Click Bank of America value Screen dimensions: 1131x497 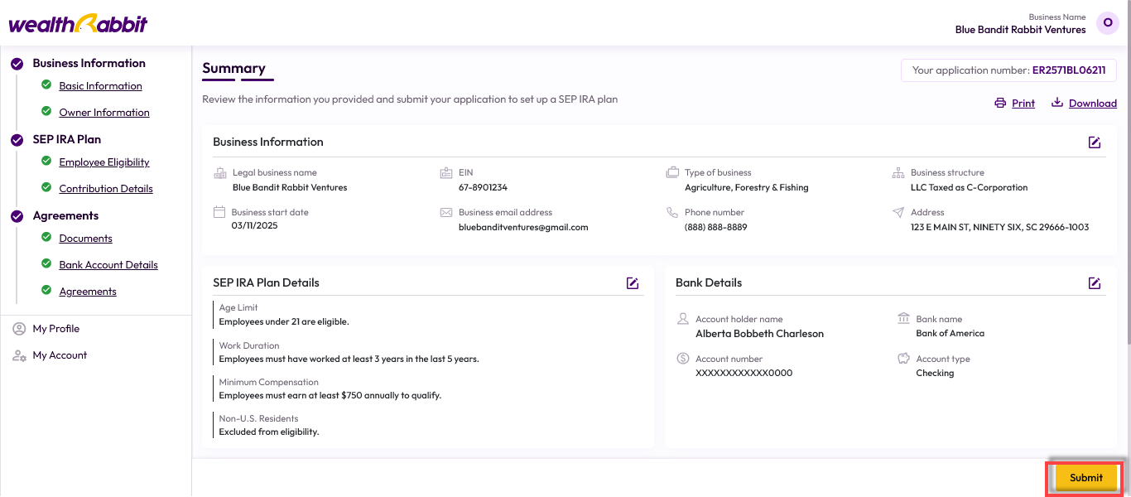pyautogui.click(x=951, y=333)
